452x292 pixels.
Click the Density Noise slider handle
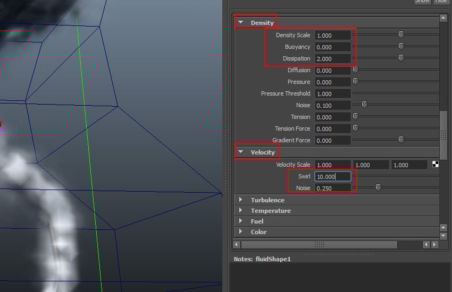click(x=364, y=105)
